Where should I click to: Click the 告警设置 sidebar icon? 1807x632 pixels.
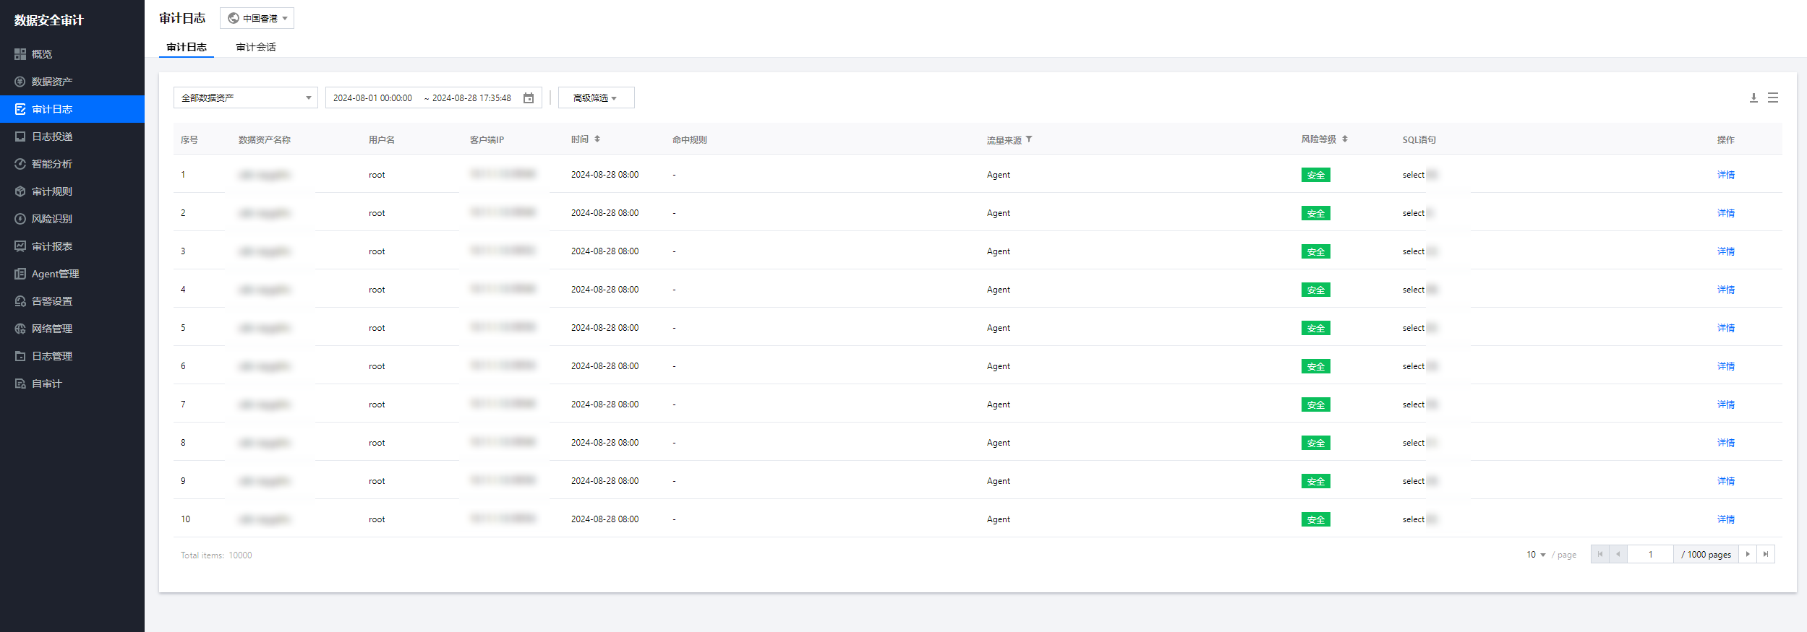20,301
